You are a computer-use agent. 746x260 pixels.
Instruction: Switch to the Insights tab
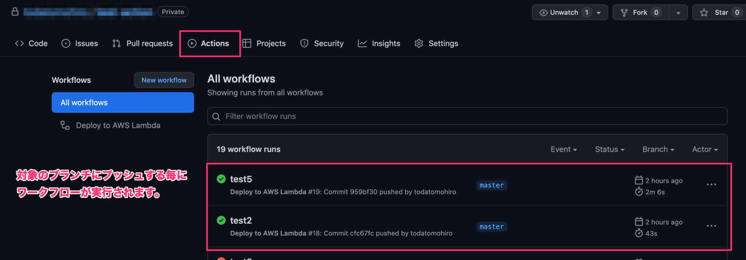point(386,43)
